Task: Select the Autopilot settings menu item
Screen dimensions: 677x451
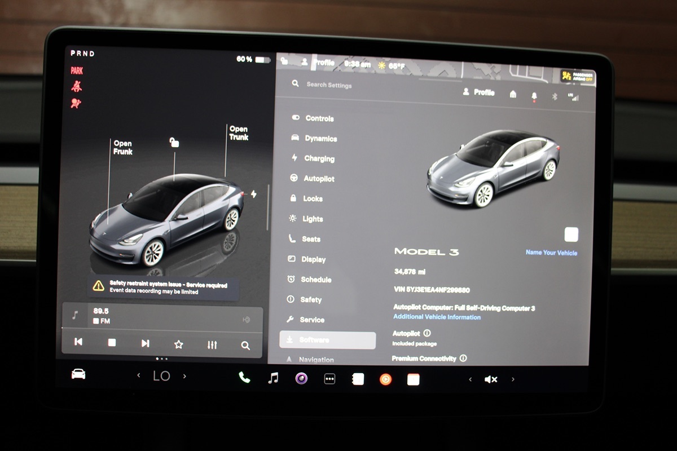Action: coord(319,179)
